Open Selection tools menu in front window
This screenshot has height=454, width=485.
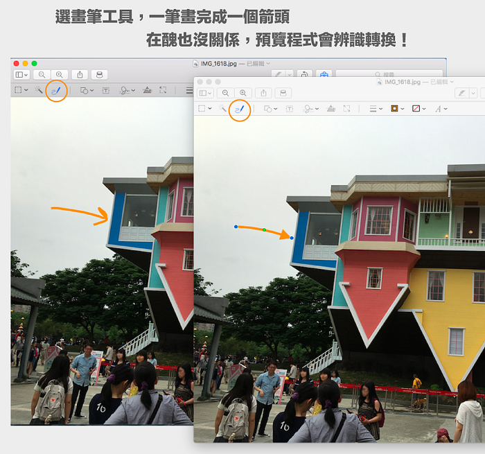205,109
